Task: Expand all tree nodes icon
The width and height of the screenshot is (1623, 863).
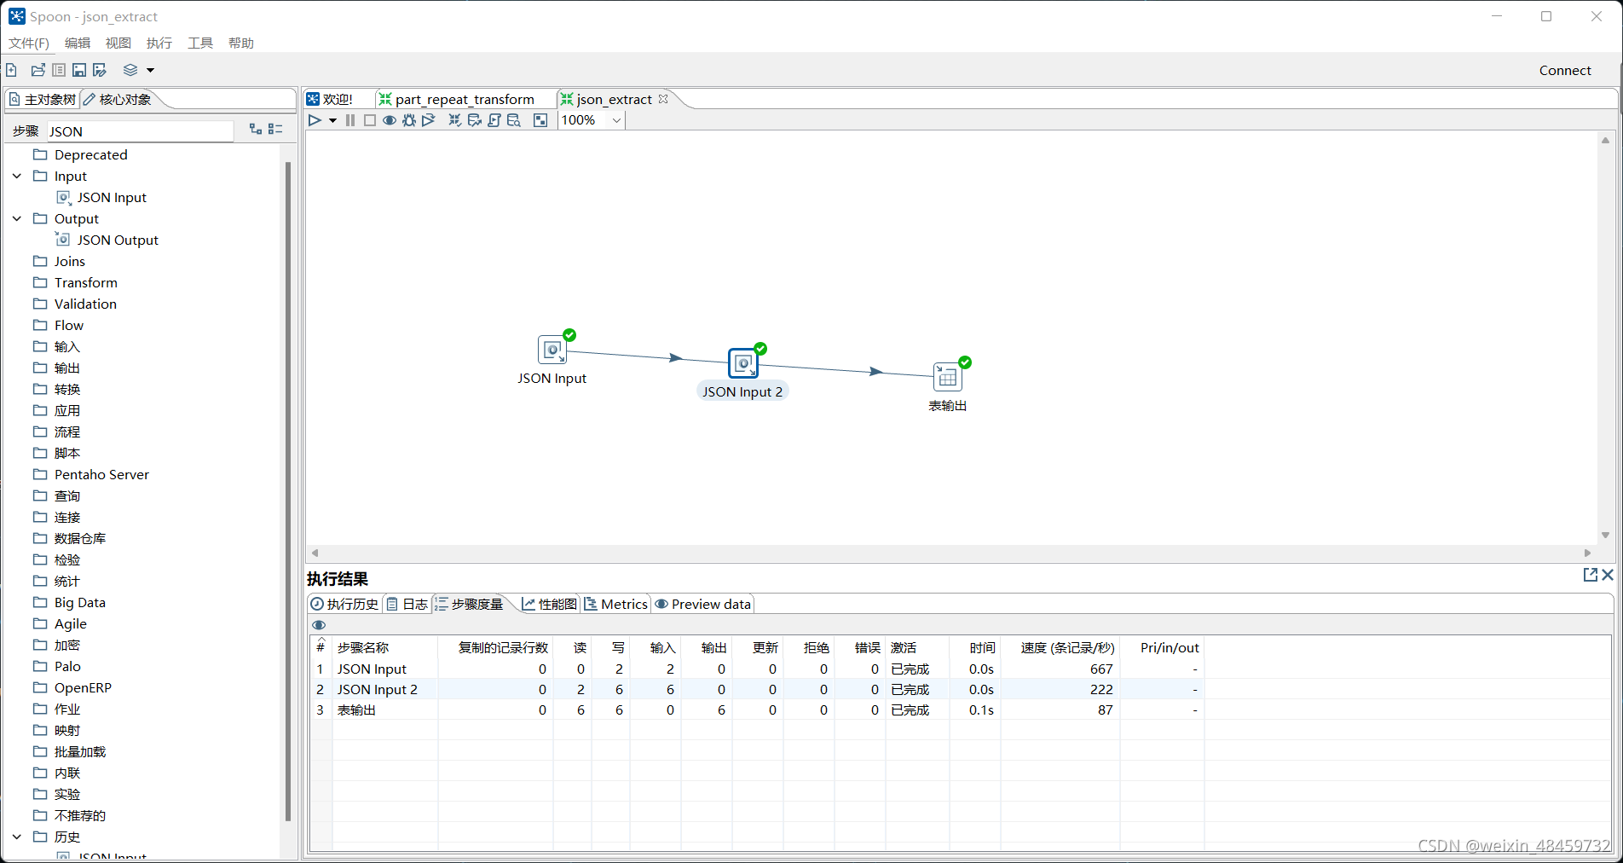Action: [x=255, y=129]
